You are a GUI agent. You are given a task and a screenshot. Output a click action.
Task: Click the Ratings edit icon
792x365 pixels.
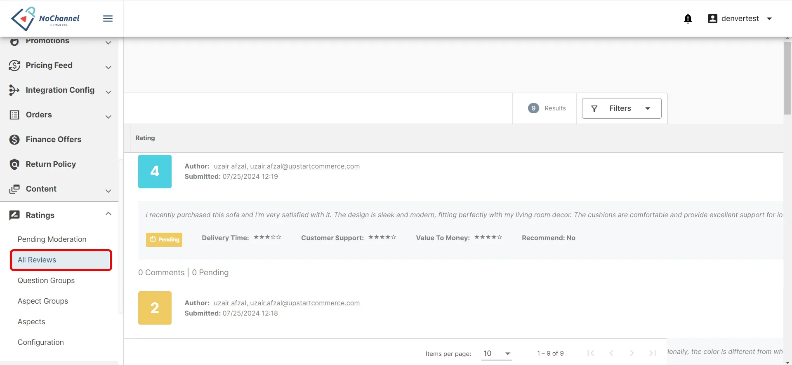coord(14,215)
